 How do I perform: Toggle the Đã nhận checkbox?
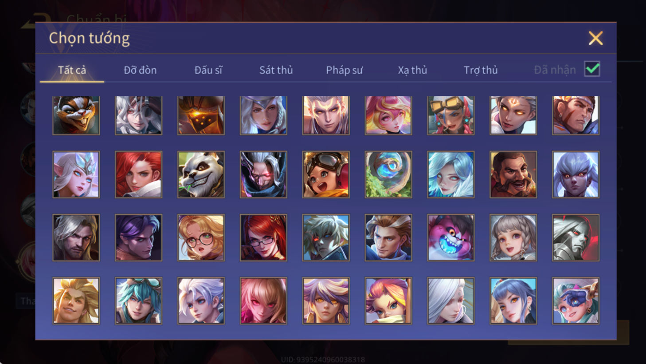pos(592,69)
